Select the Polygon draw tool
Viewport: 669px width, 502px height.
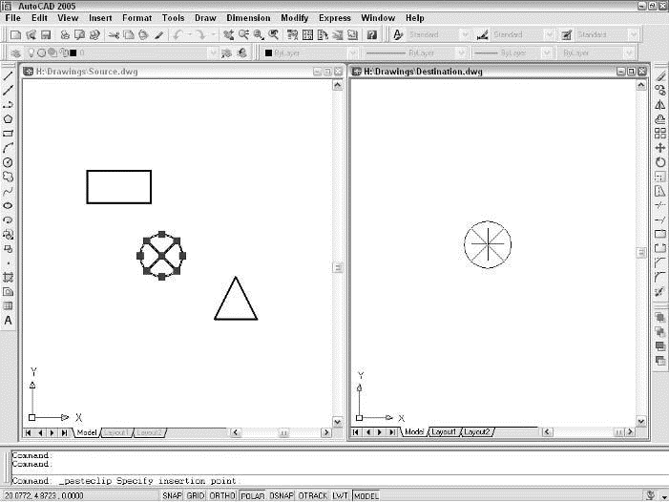9,119
